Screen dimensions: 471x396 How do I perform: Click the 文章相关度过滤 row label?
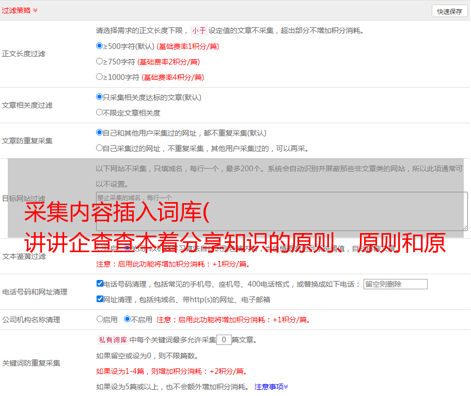tap(27, 105)
